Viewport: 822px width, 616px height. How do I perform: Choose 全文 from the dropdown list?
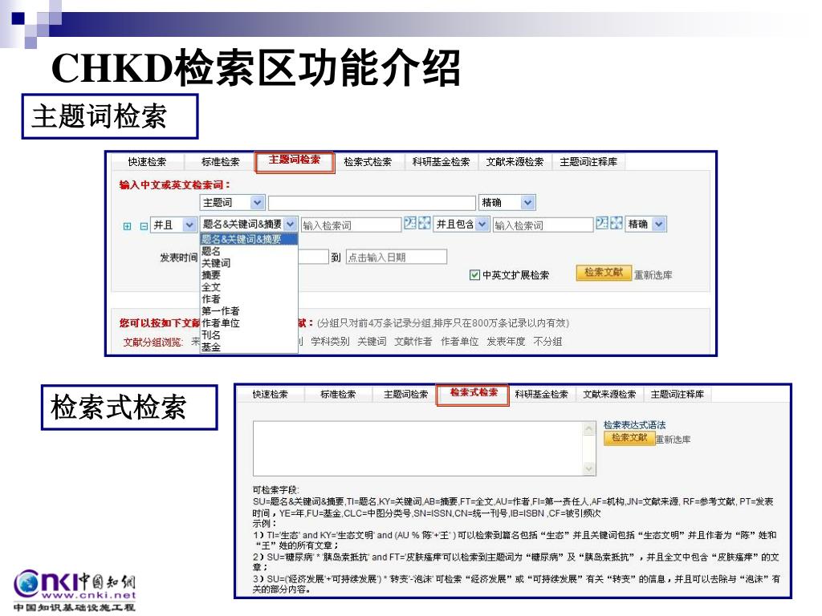pos(249,287)
